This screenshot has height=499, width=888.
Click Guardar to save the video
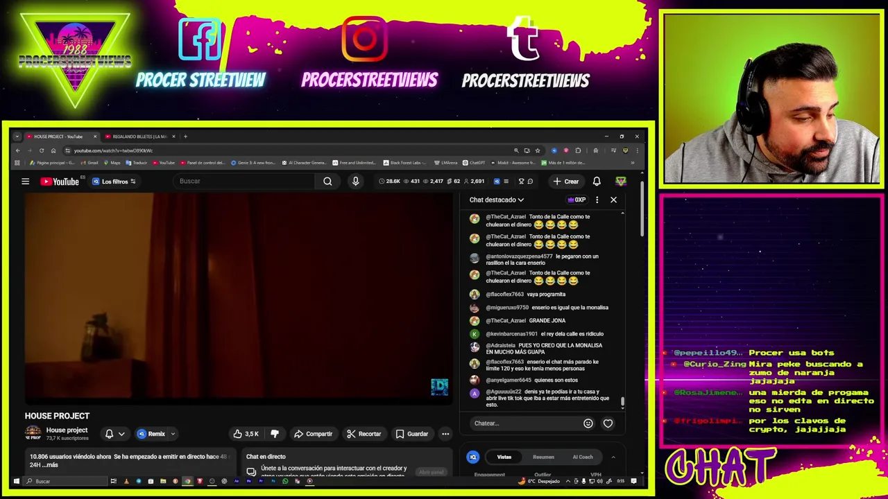411,434
